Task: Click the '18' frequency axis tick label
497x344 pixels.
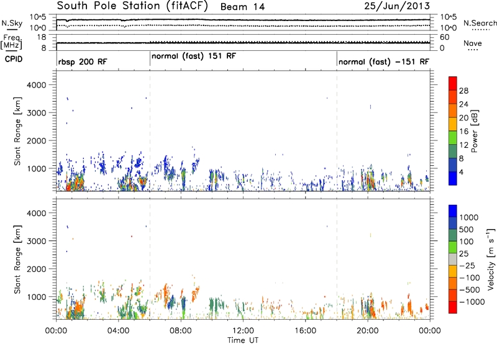Action: pyautogui.click(x=42, y=37)
